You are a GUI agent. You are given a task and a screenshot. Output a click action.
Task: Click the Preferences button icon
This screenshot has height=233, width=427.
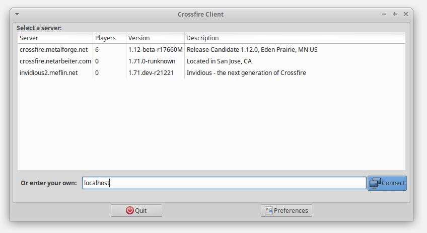click(269, 211)
